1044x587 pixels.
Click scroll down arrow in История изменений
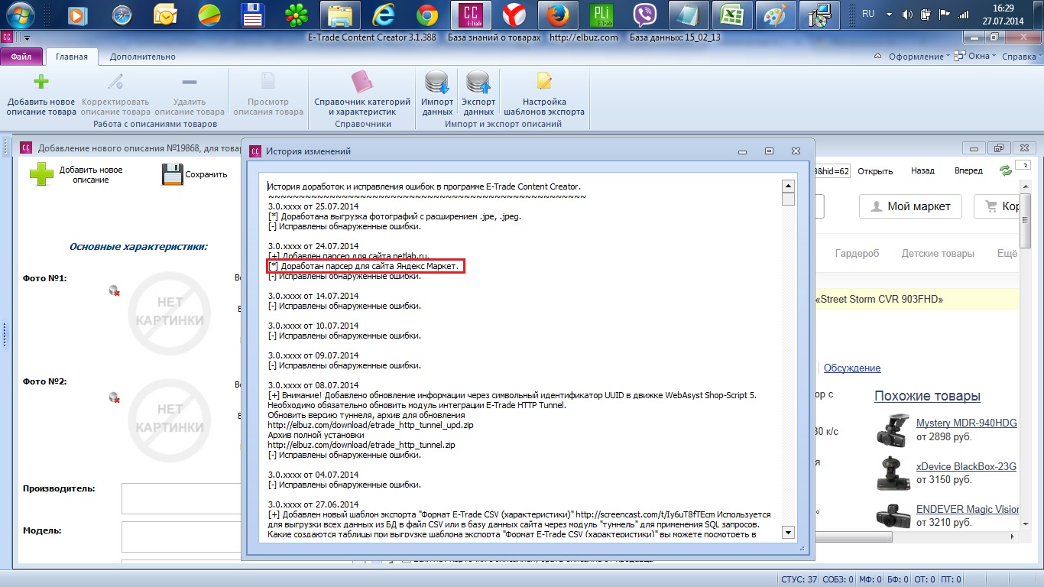[788, 533]
